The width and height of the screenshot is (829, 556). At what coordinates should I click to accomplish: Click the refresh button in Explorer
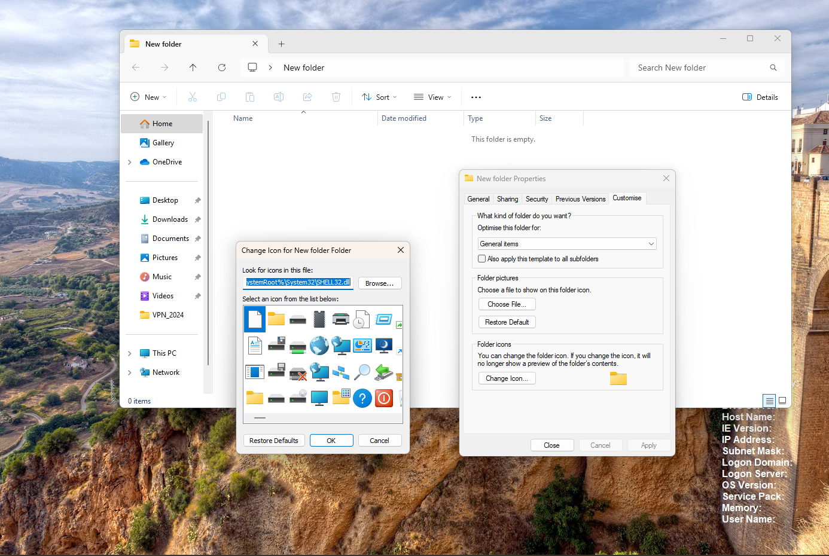222,68
